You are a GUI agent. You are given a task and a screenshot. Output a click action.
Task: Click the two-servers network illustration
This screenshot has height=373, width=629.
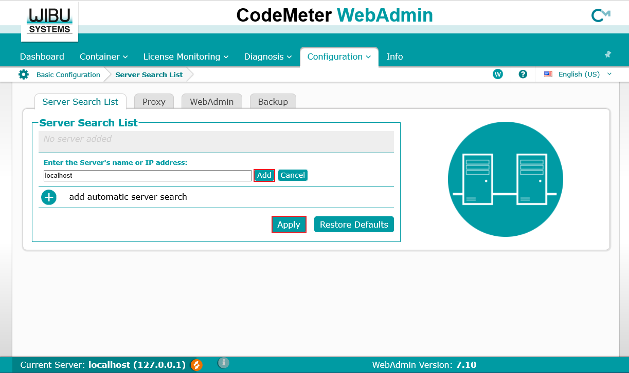point(506,179)
